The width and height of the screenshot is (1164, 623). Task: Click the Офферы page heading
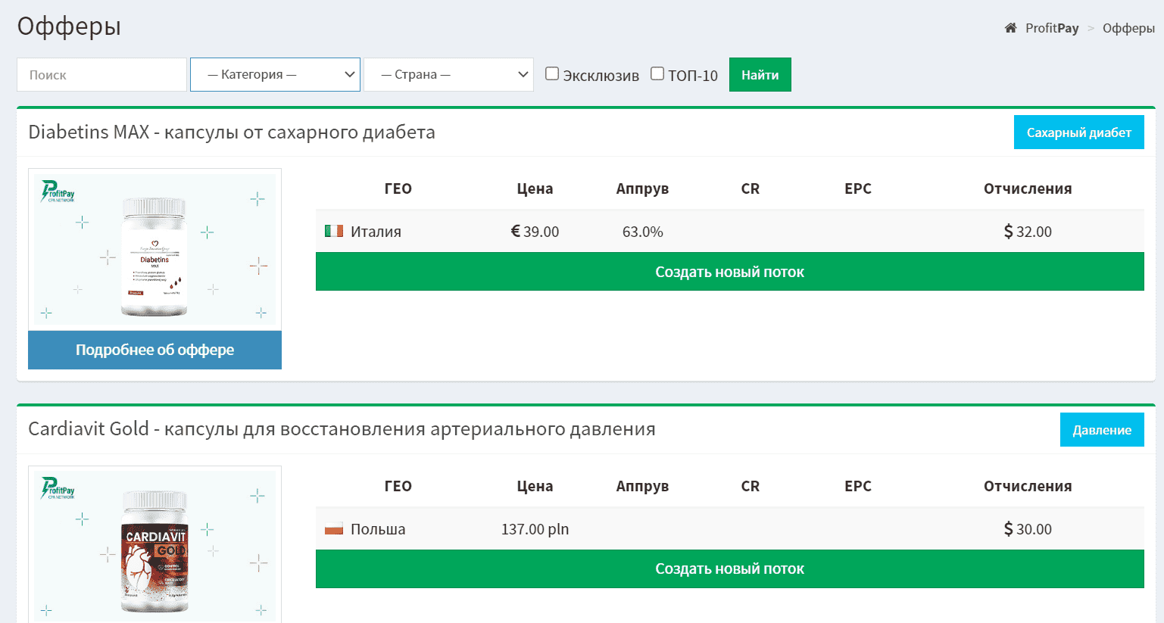69,26
